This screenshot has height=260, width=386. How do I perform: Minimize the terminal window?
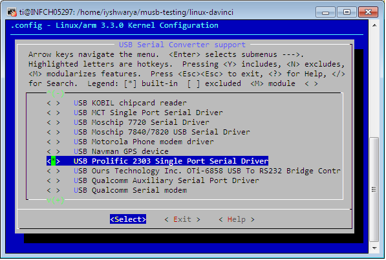pos(325,12)
